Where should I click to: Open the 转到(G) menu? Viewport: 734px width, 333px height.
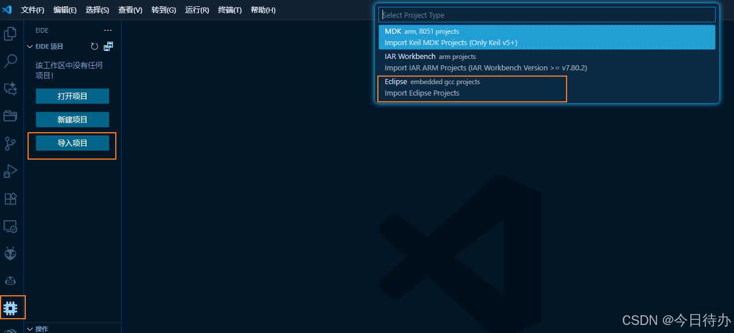coord(163,10)
